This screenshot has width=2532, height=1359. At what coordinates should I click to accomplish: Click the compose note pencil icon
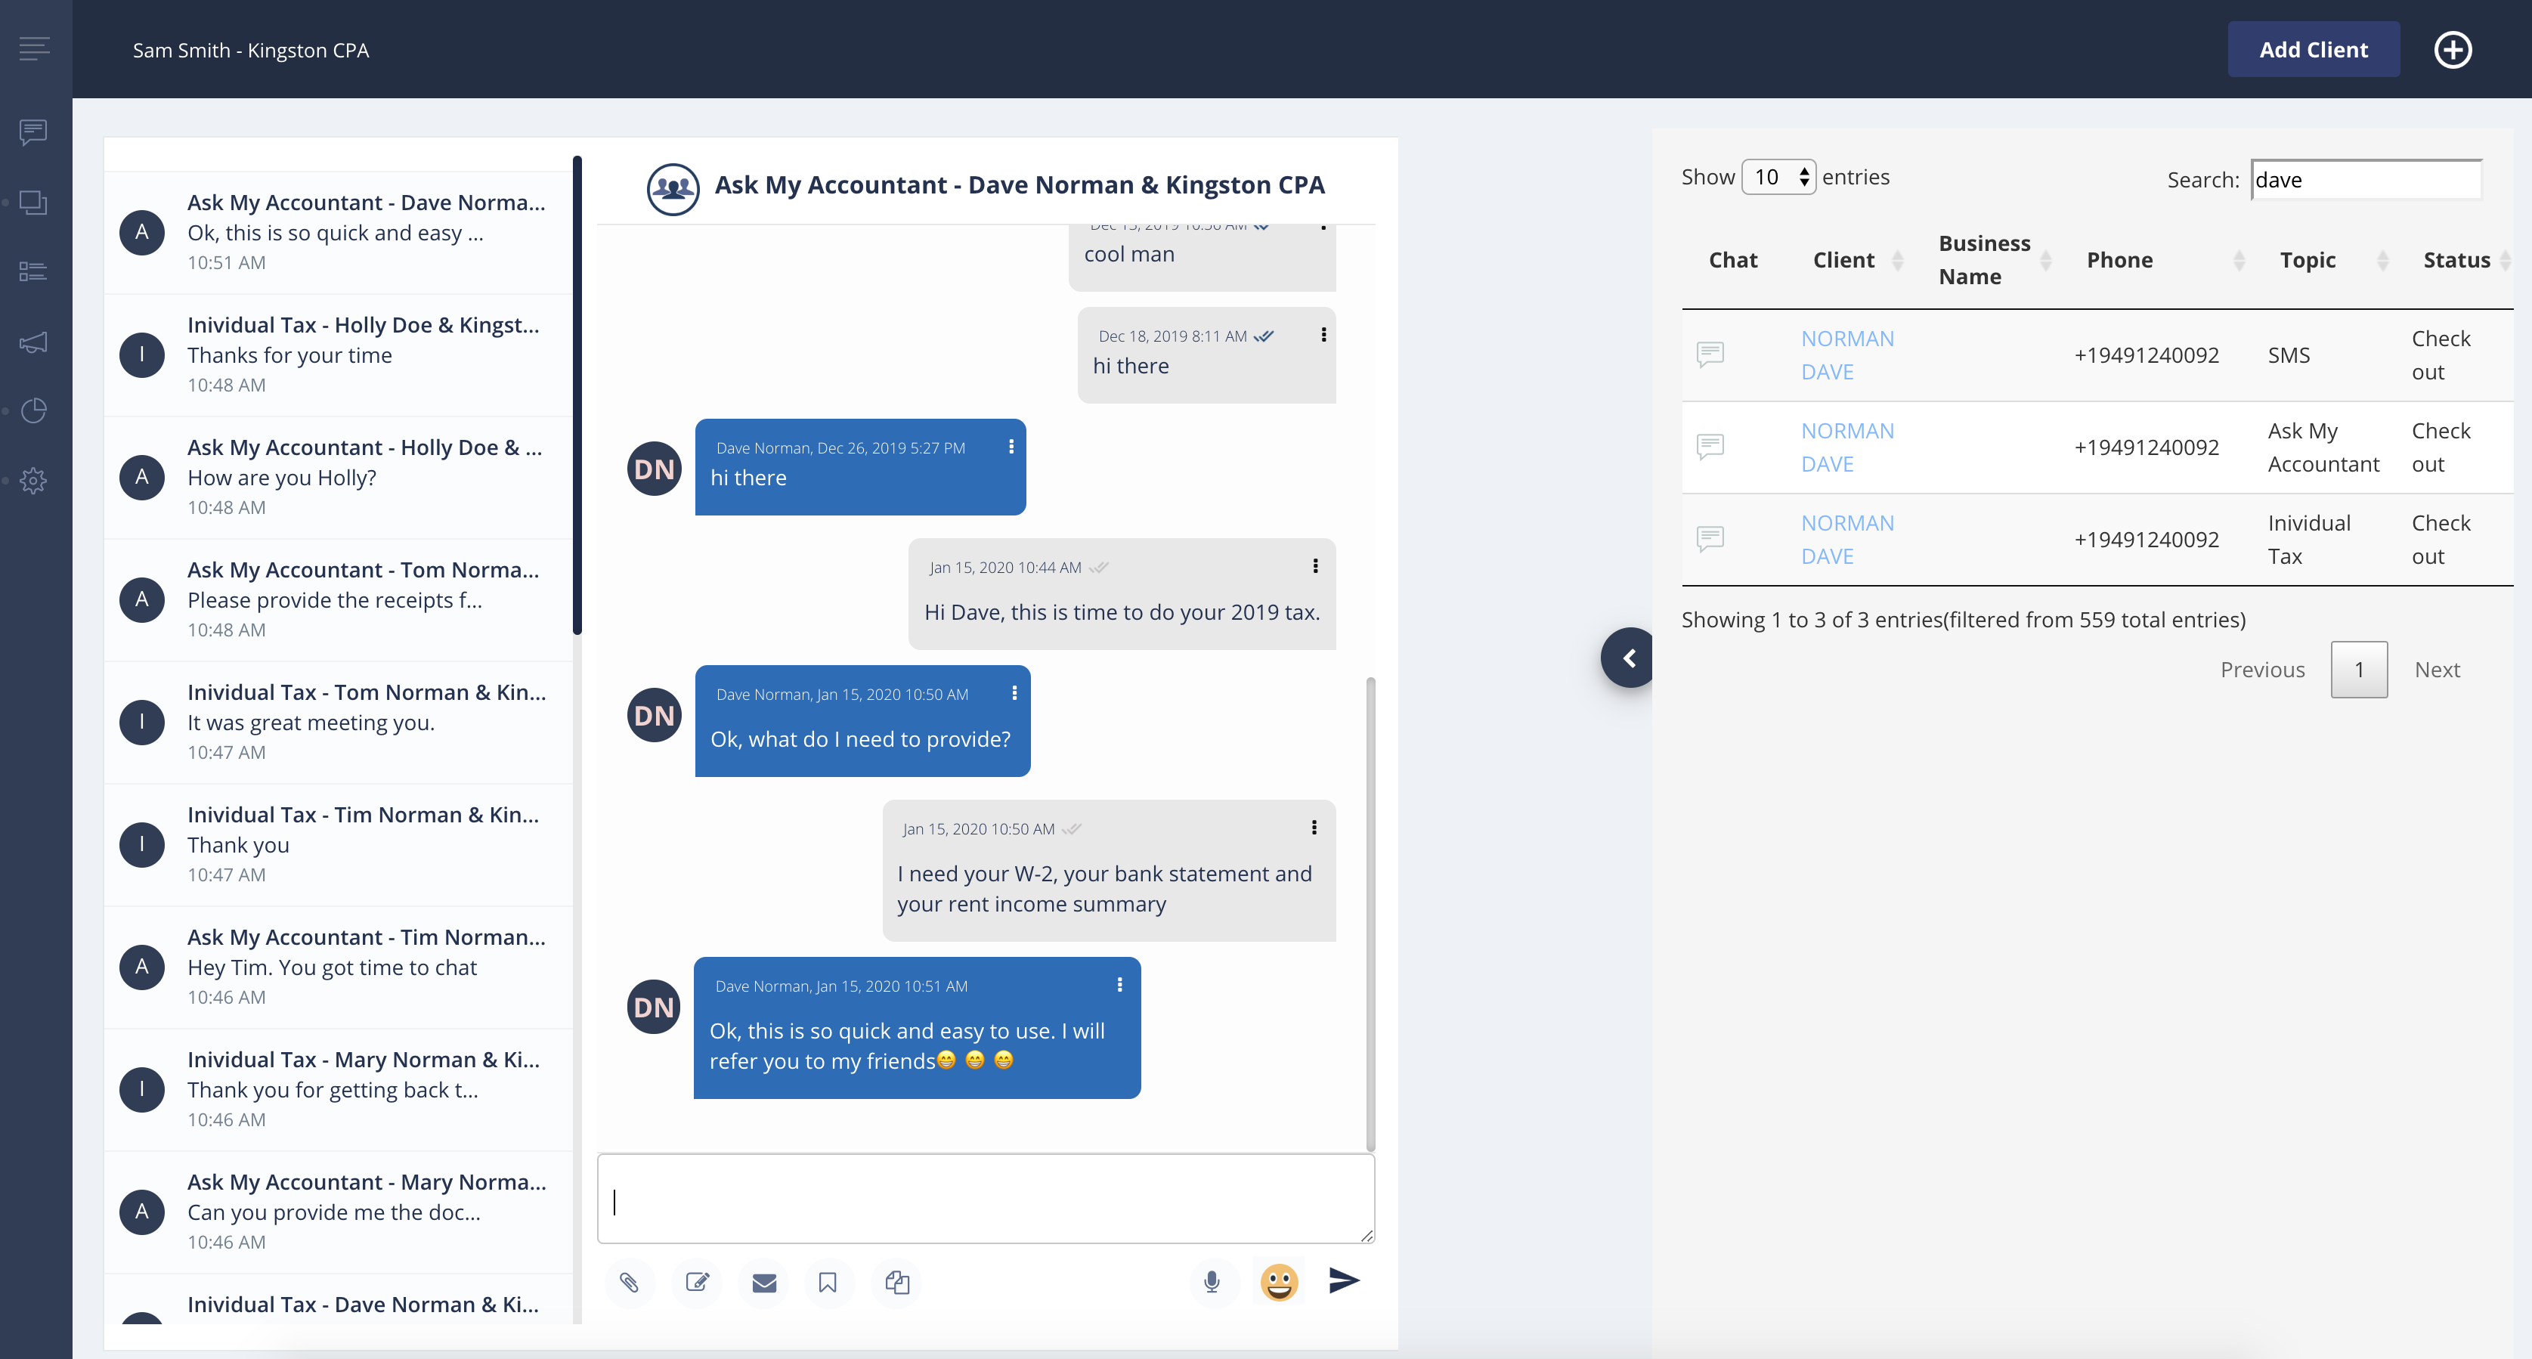click(x=697, y=1283)
